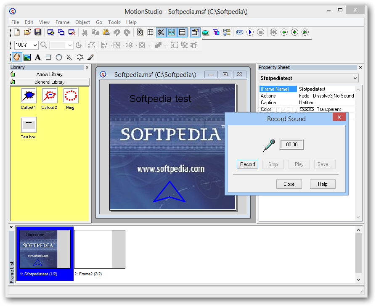This screenshot has height=306, width=376.
Task: Toggle the Property Sheet button in the toolbar
Action: pyautogui.click(x=195, y=32)
